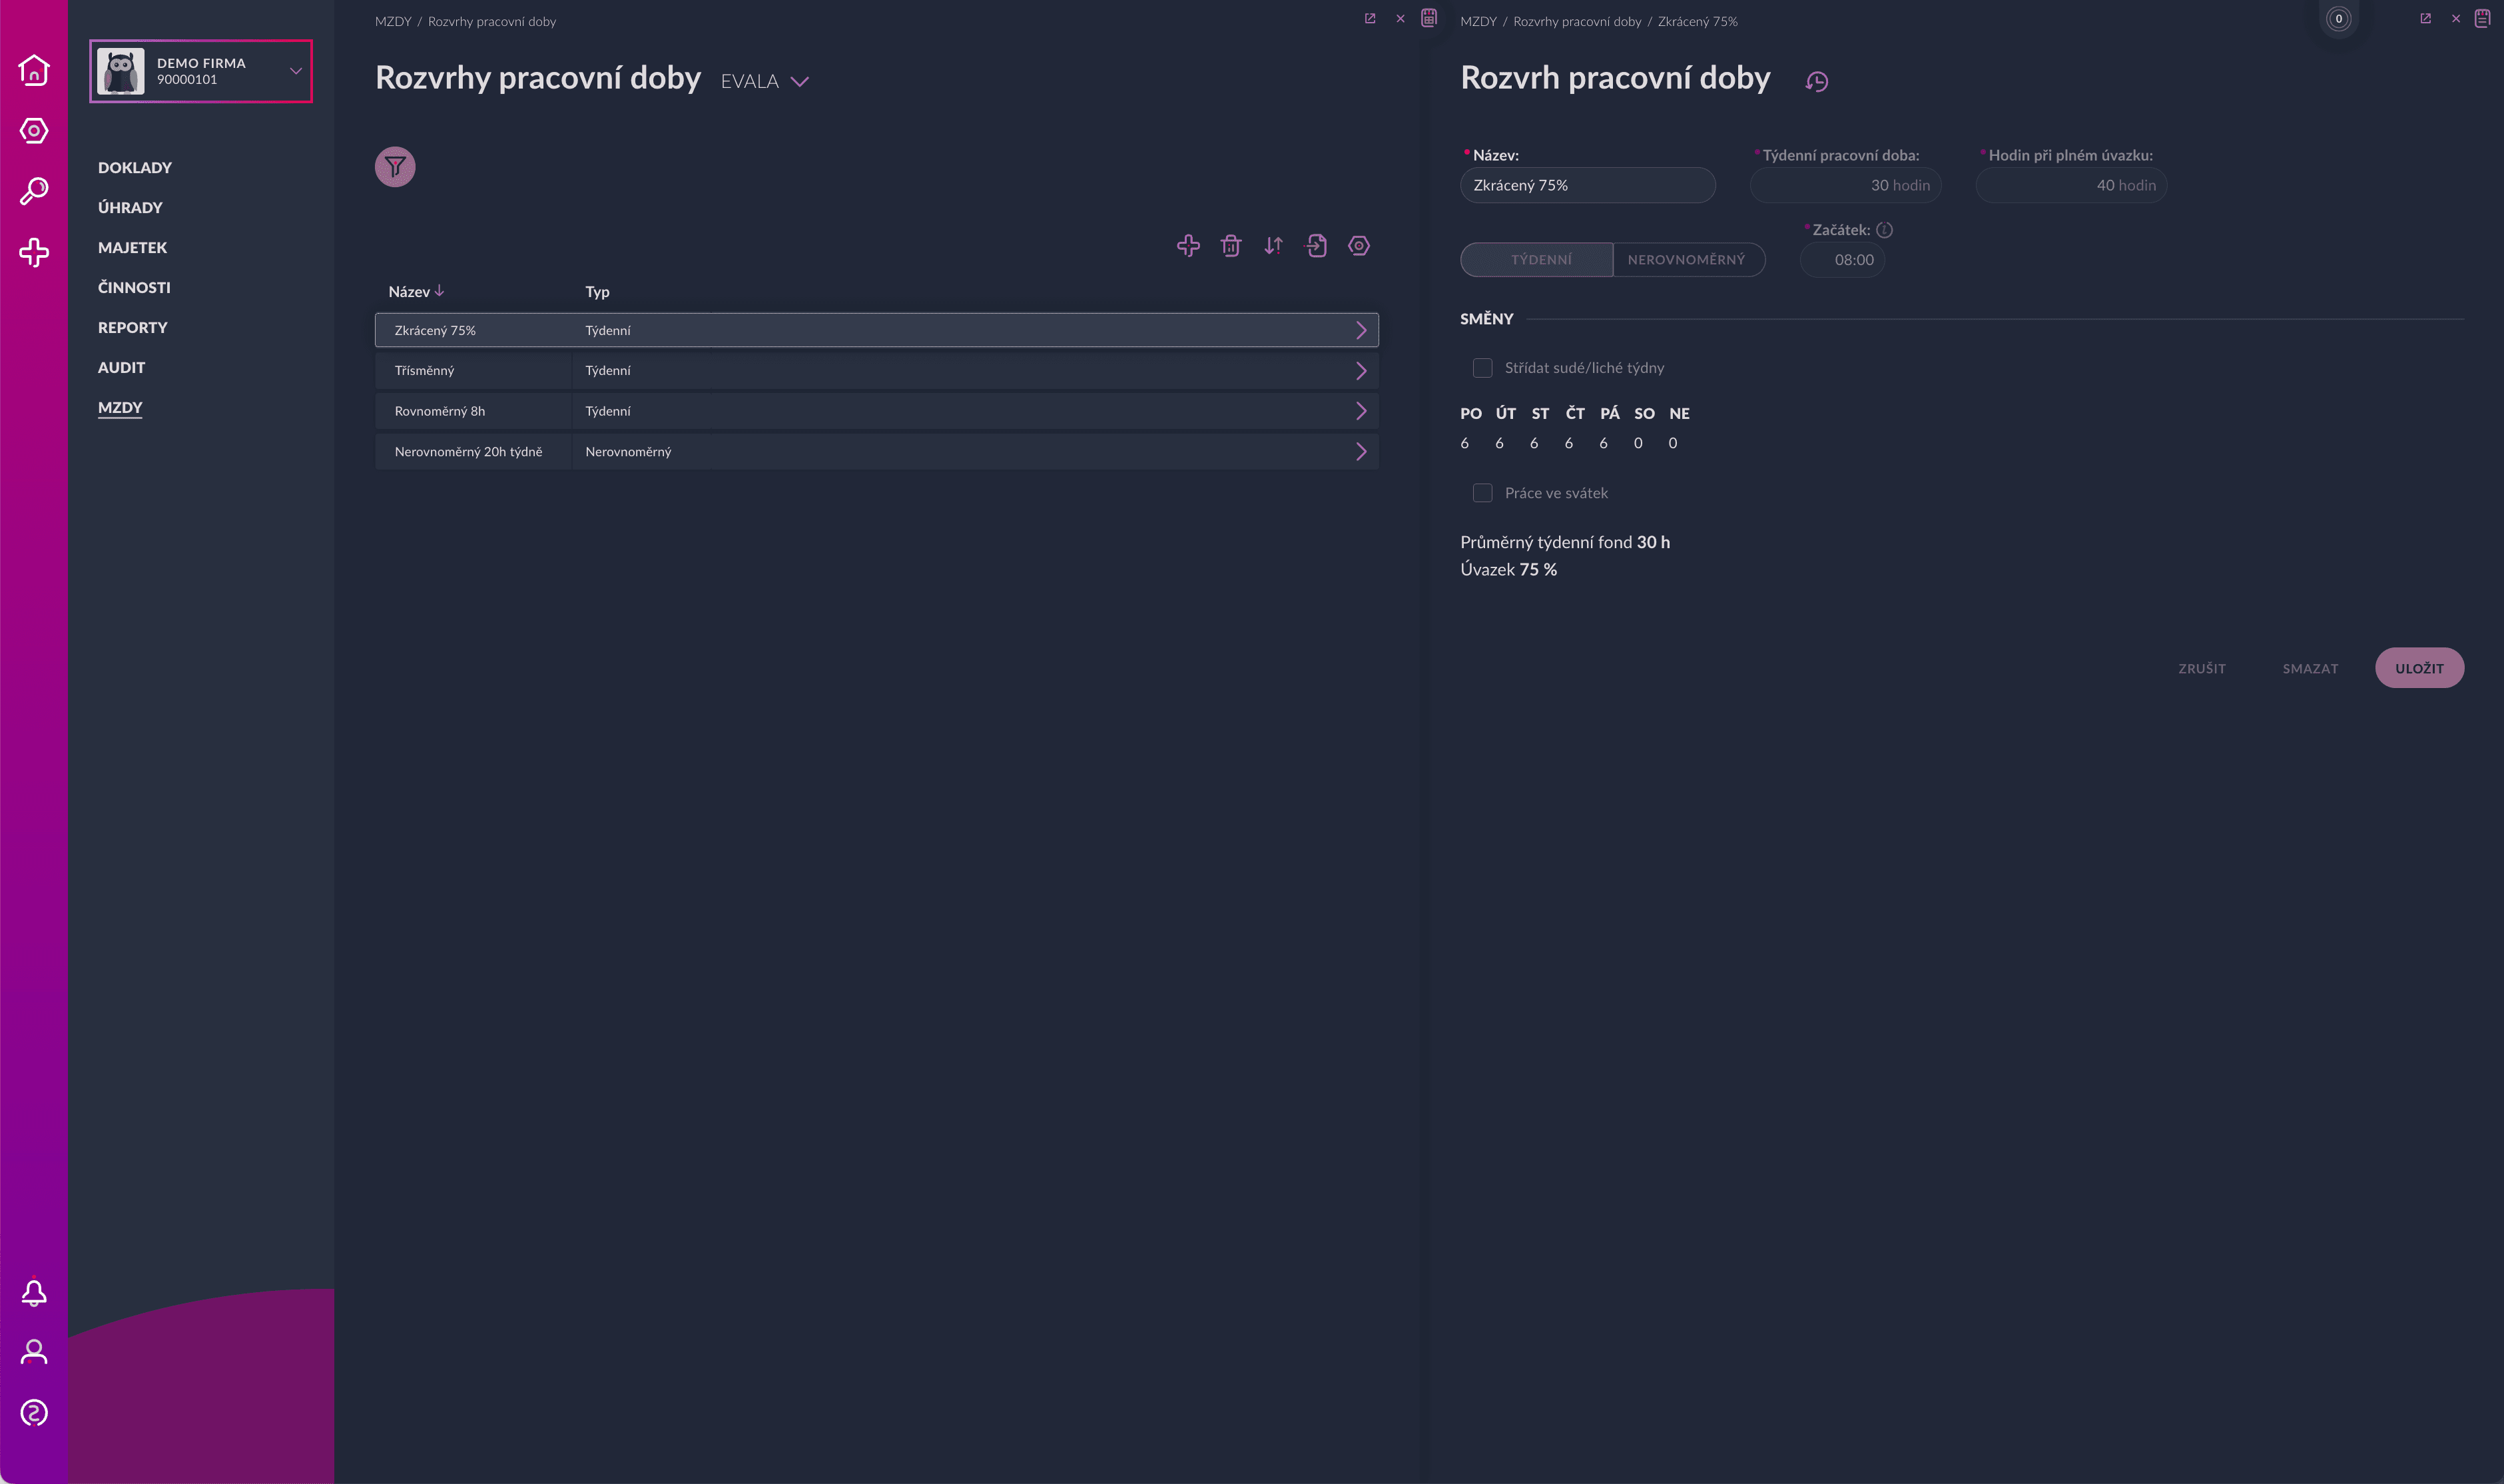Screen dimensions: 2504x1484
Task: Enable Střídat sudé/liché týdny checkbox
Action: (1482, 368)
